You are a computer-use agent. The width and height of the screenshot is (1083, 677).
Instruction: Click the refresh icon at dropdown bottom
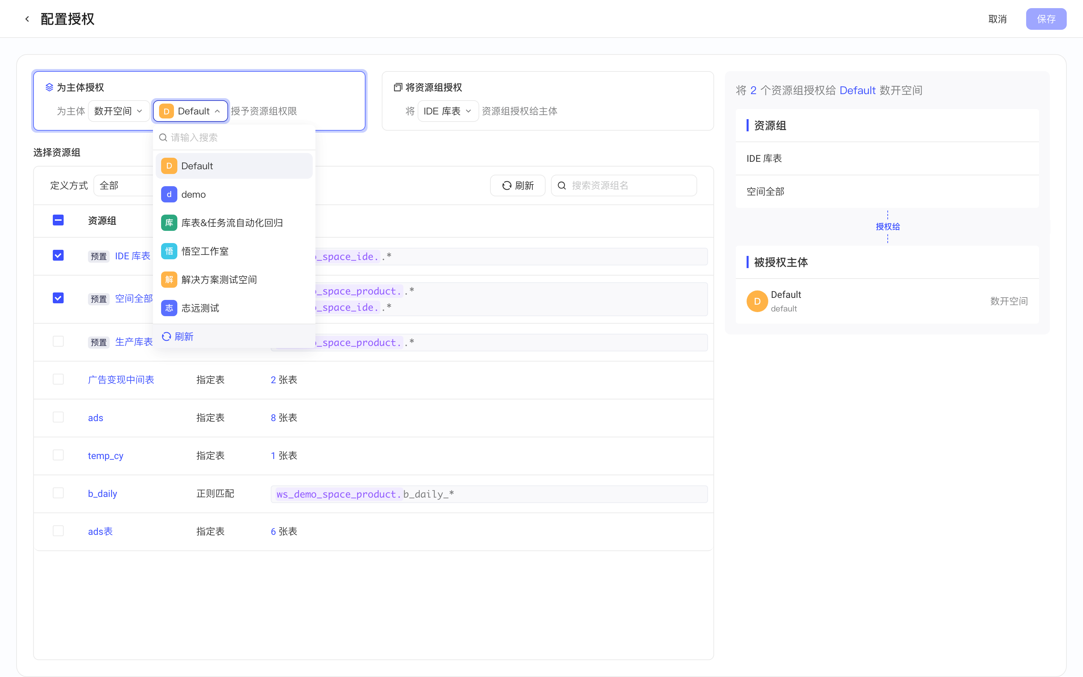pos(167,336)
